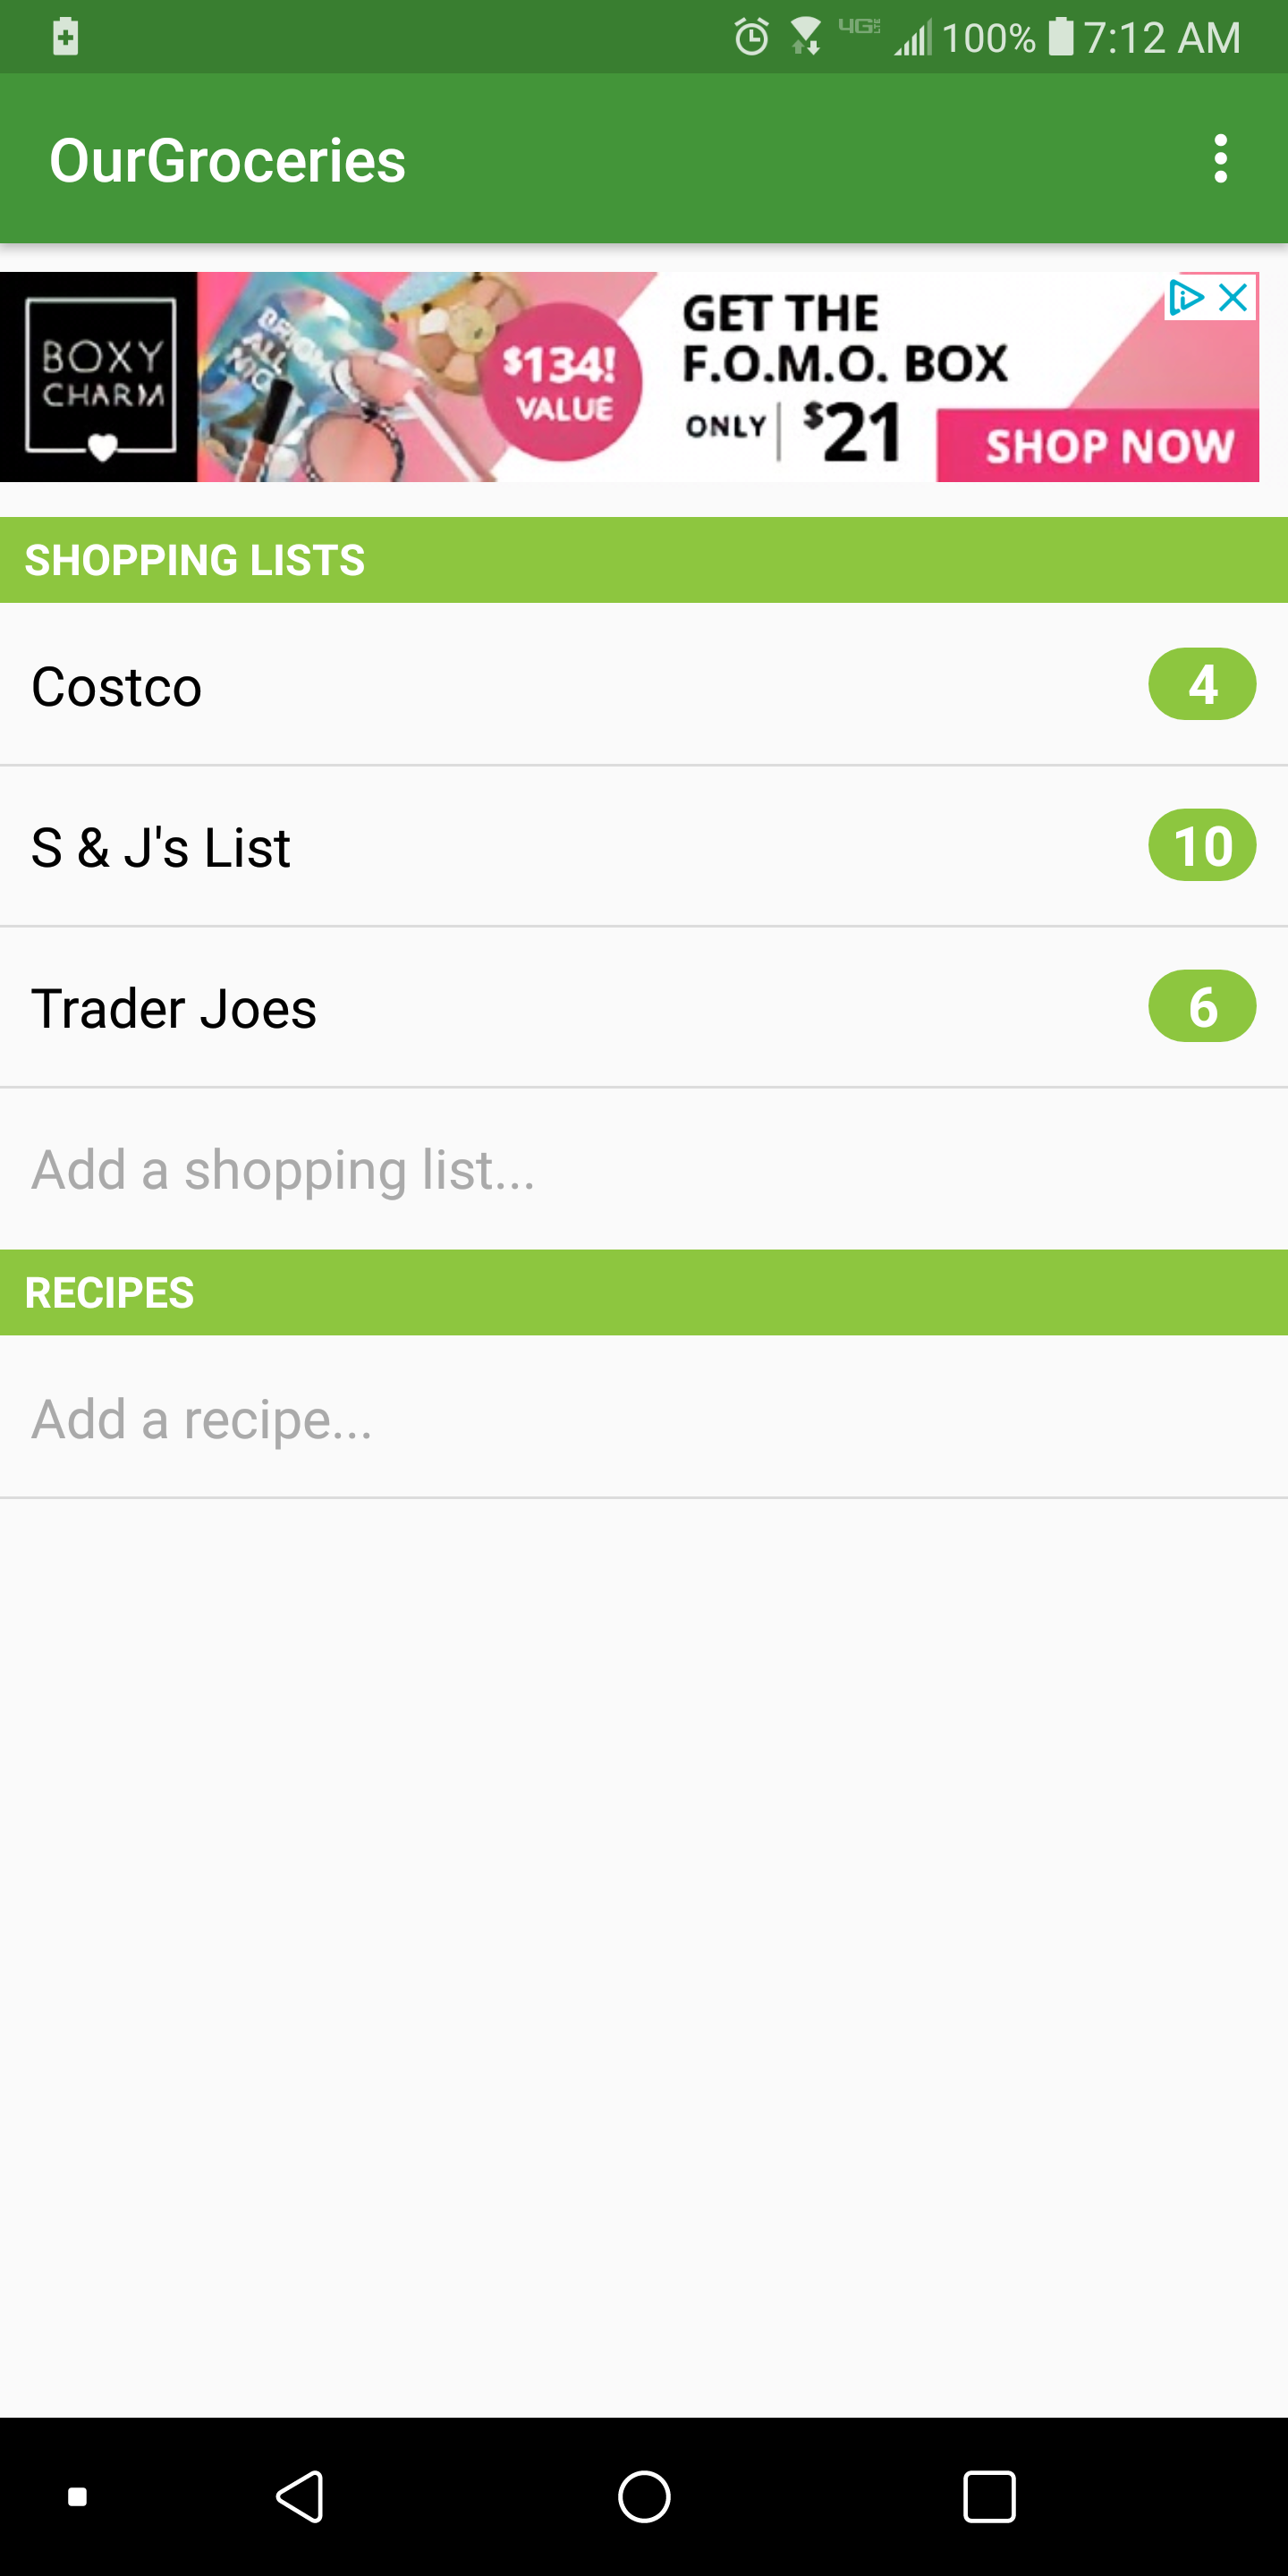
Task: Close the BoxyCharm ad banner
Action: [1235, 297]
